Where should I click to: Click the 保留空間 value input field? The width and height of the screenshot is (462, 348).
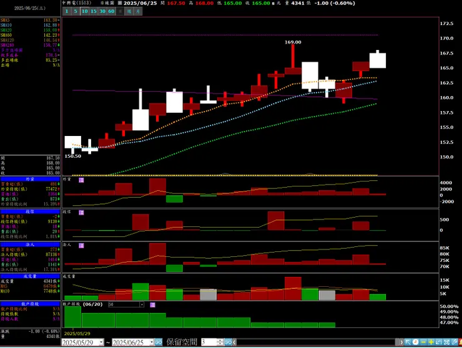pos(209,342)
